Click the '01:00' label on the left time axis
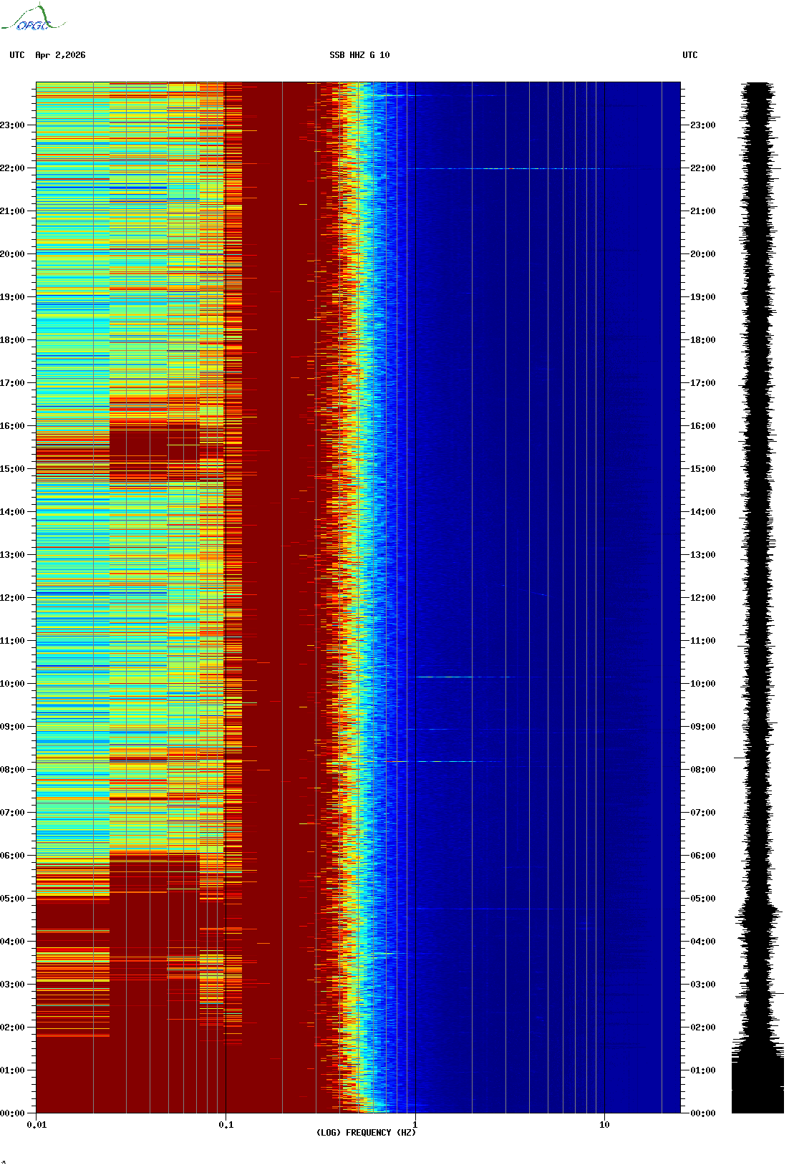This screenshot has height=1170, width=789. [13, 1070]
